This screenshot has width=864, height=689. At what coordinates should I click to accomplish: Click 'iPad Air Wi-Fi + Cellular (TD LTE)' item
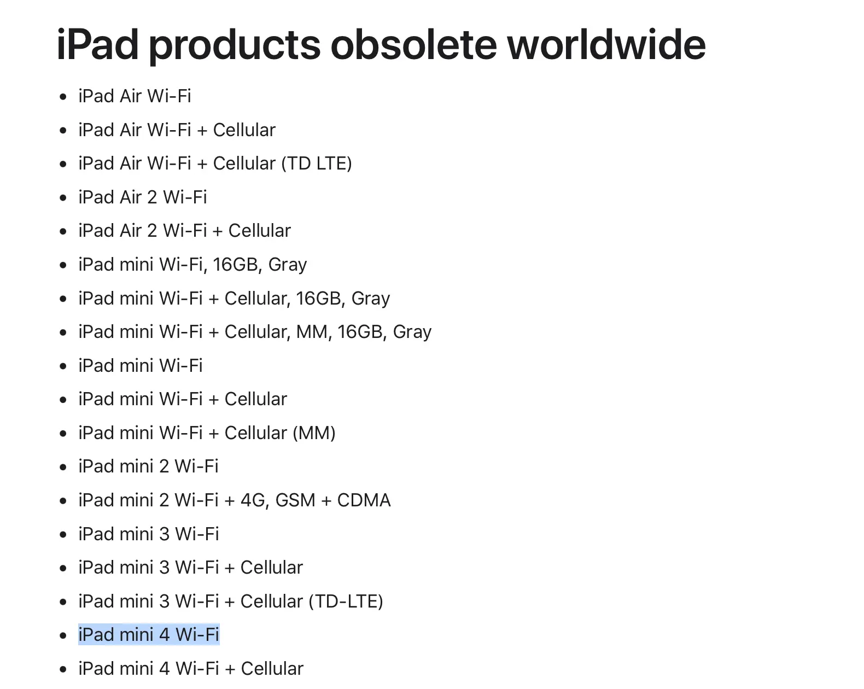(x=215, y=164)
